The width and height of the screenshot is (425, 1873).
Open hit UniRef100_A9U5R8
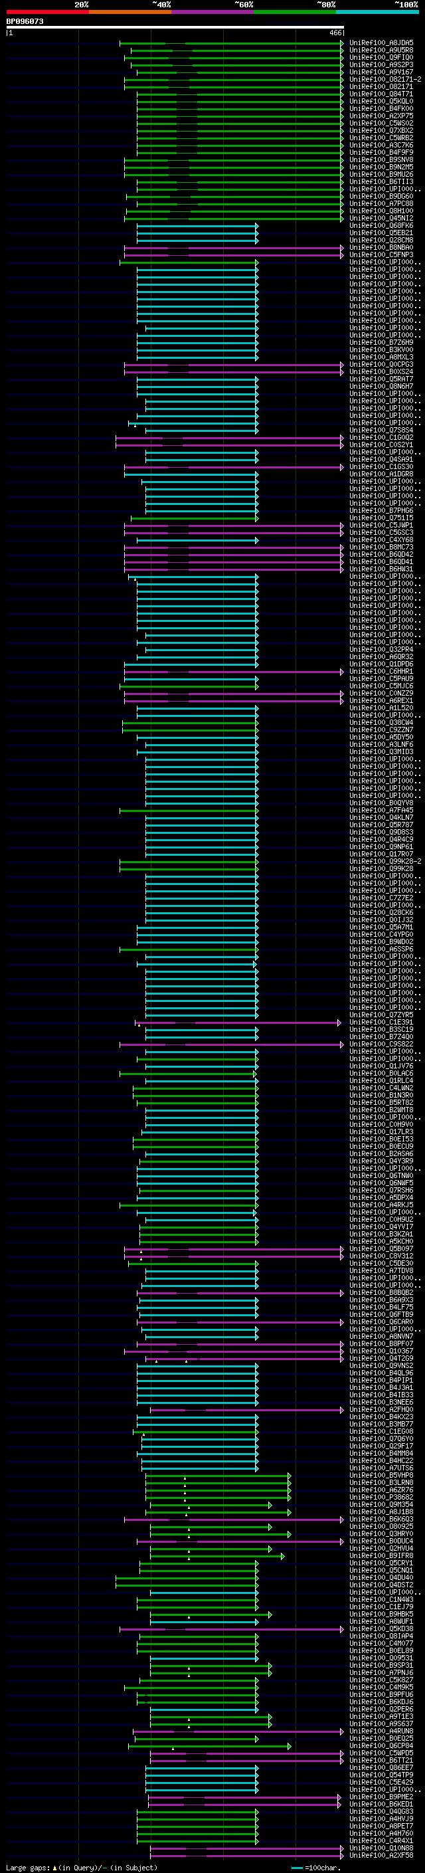coord(381,50)
